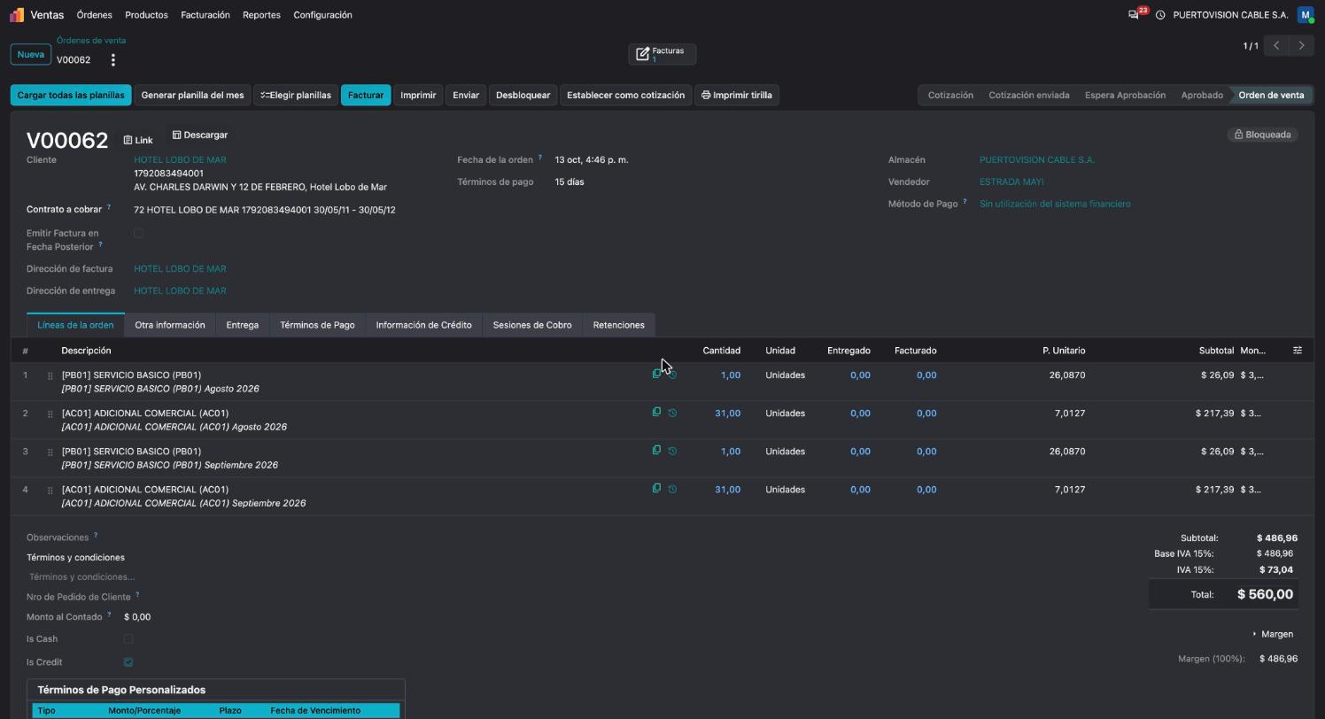Open the Órdenes menu

point(94,15)
